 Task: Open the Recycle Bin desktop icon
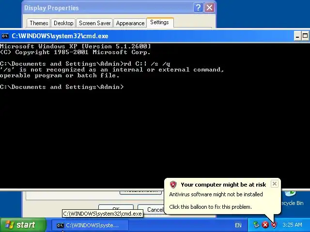292,199
